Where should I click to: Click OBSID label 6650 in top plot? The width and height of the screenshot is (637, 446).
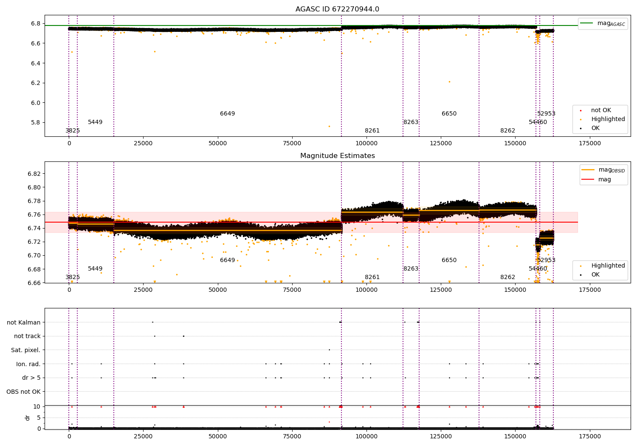449,114
